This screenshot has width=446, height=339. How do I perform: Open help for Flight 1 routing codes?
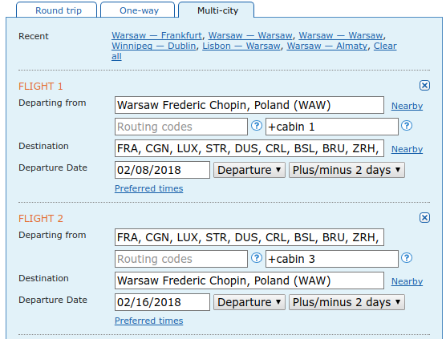coord(257,125)
